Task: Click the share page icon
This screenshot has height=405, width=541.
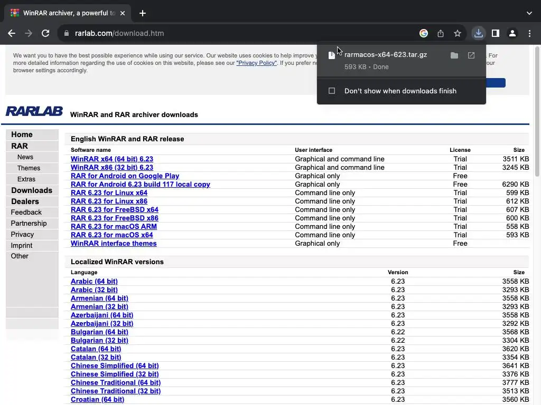Action: (441, 33)
